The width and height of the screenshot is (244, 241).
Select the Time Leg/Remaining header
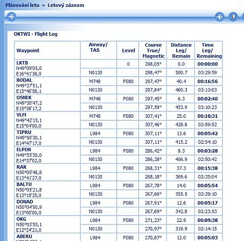click(x=209, y=50)
